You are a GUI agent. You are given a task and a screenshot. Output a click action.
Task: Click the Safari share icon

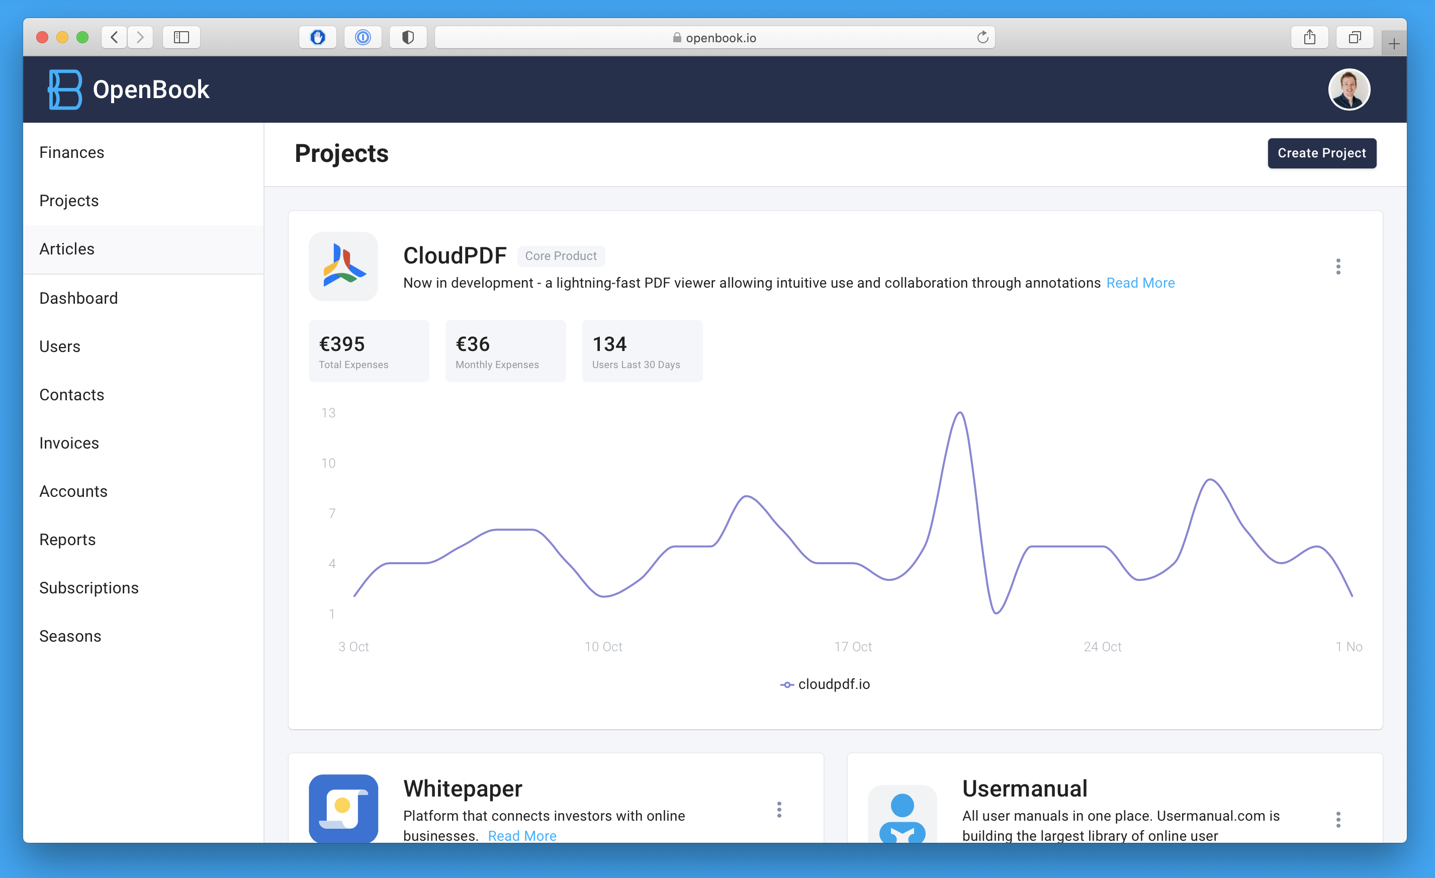coord(1309,37)
